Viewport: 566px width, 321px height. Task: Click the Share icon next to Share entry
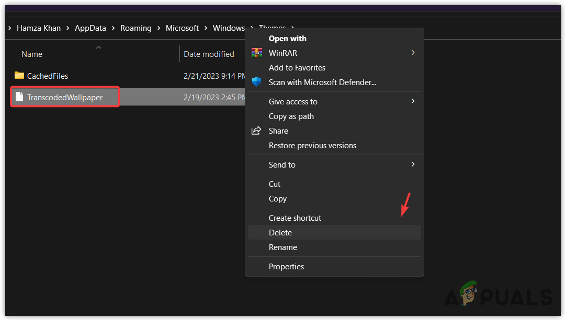point(255,130)
